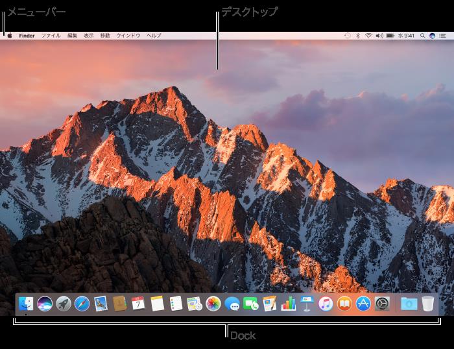Open FaceTime from the Dock
Screen dimensions: 454x349
click(x=251, y=304)
